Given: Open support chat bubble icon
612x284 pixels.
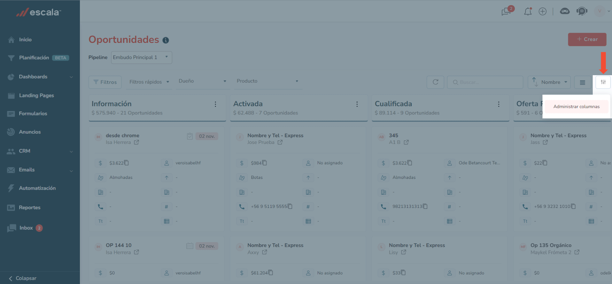Looking at the screenshot, I should coord(582,12).
